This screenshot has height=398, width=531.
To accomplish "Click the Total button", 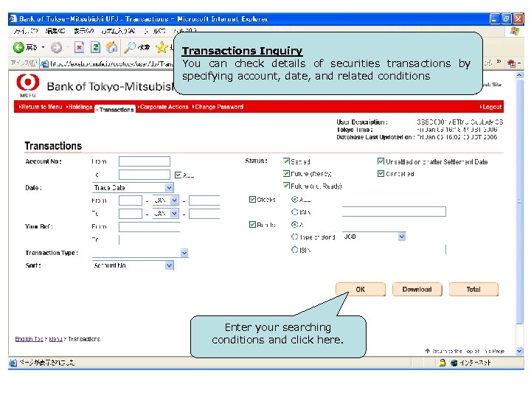I will [x=473, y=290].
